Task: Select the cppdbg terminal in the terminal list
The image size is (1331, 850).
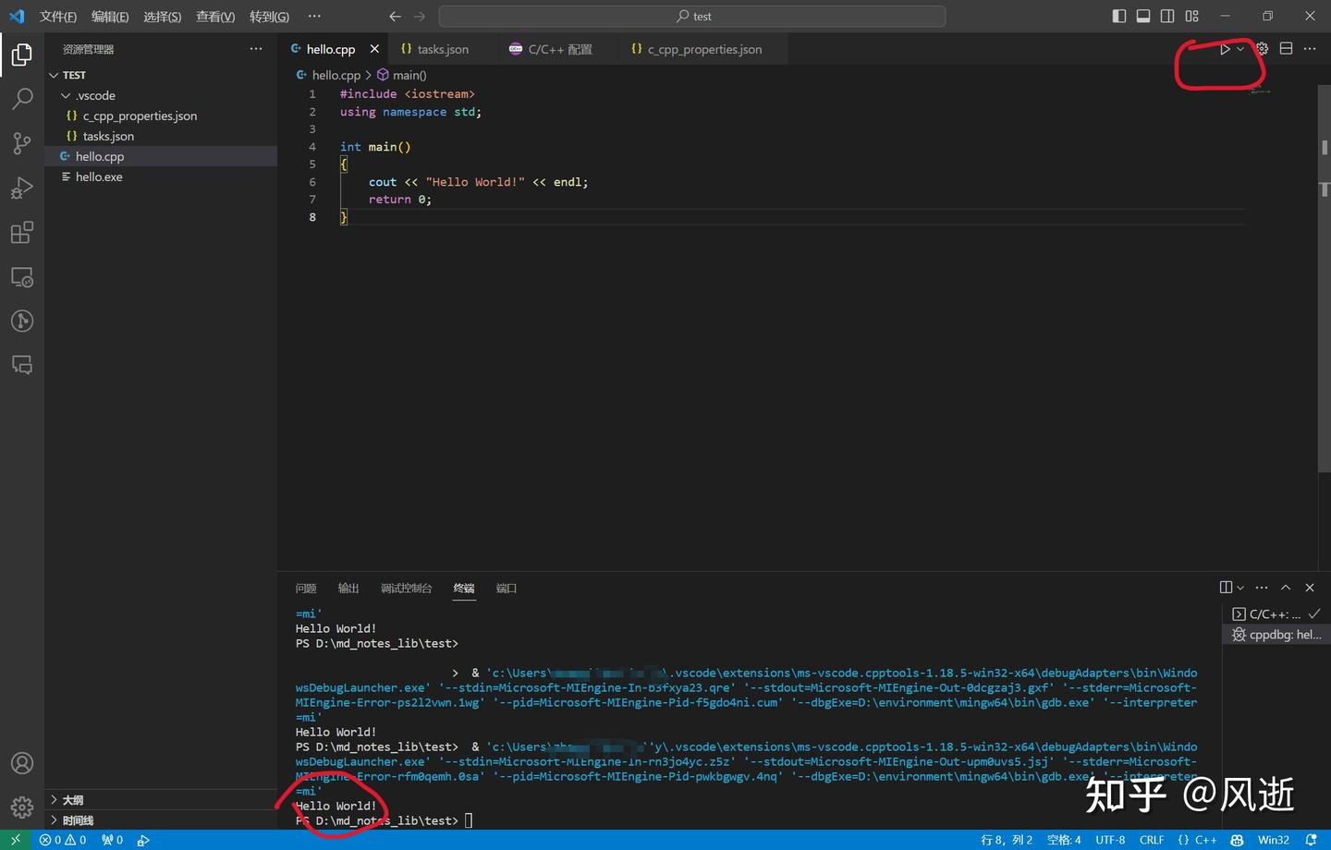Action: pos(1276,634)
